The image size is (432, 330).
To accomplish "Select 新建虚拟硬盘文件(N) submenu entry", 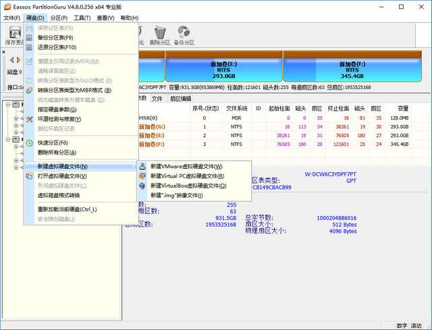I will 80,167.
